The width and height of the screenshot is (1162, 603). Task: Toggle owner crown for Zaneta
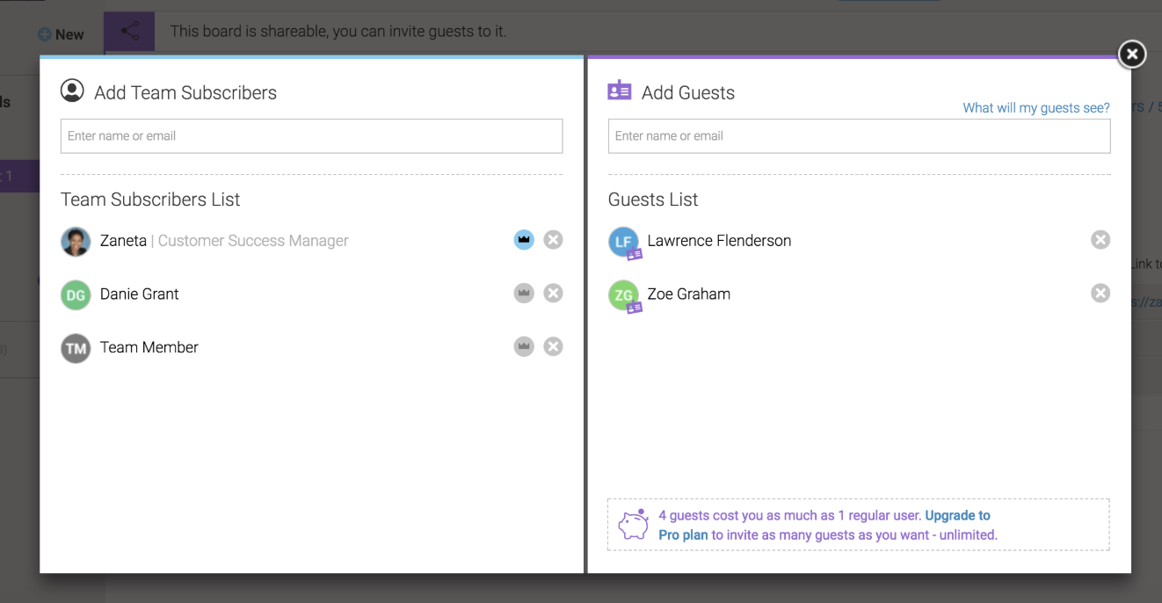click(524, 240)
